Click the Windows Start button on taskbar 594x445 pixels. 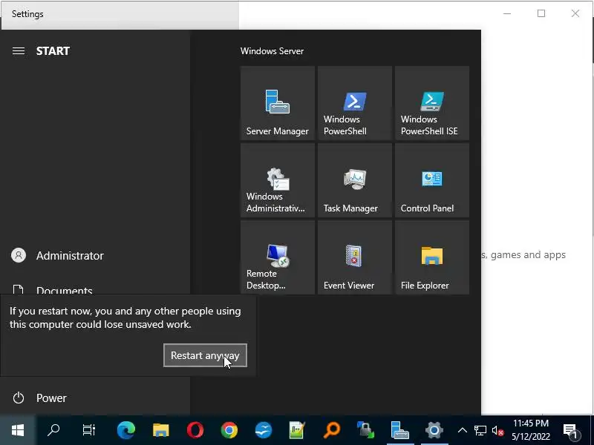(18, 430)
